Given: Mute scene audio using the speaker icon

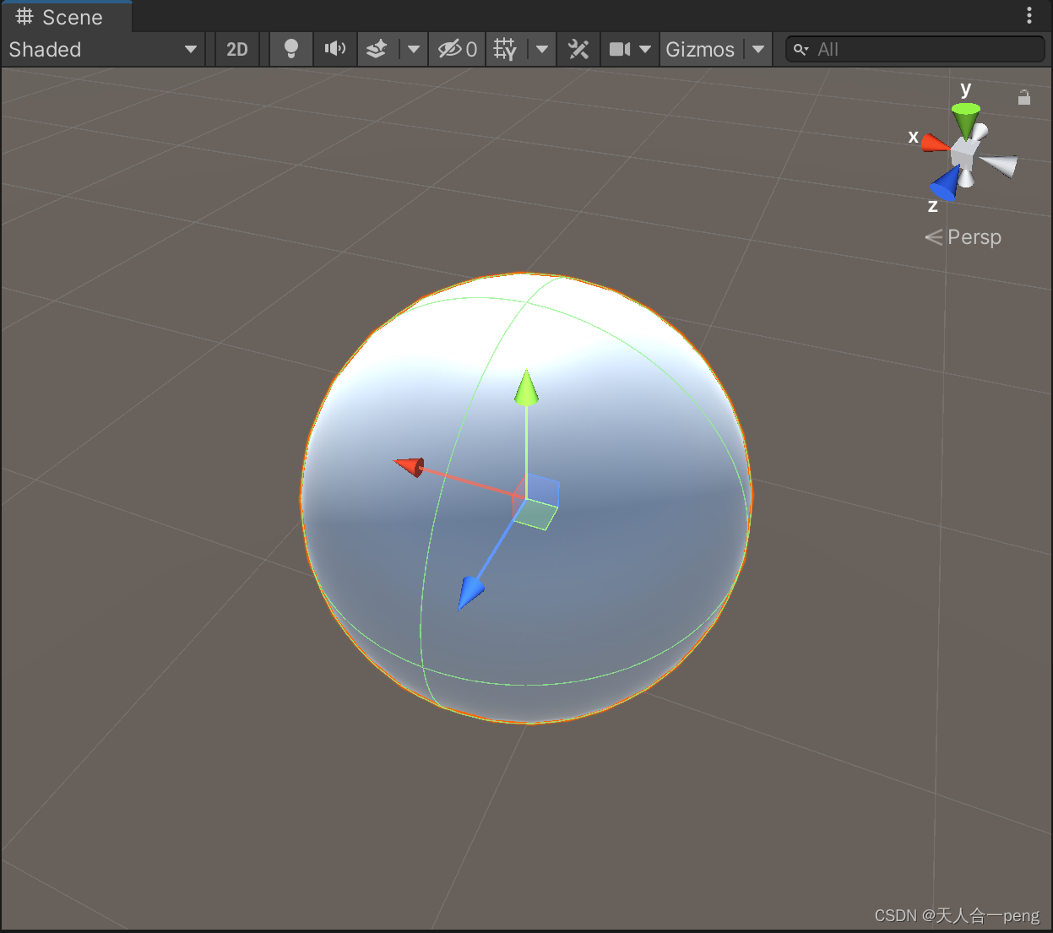Looking at the screenshot, I should [x=334, y=49].
